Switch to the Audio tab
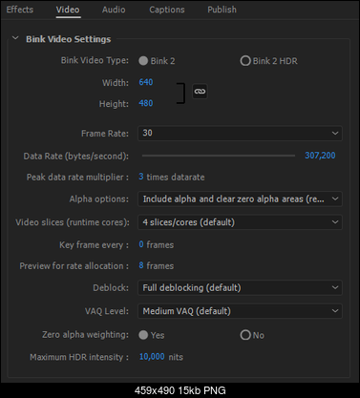The width and height of the screenshot is (360, 398). [114, 10]
